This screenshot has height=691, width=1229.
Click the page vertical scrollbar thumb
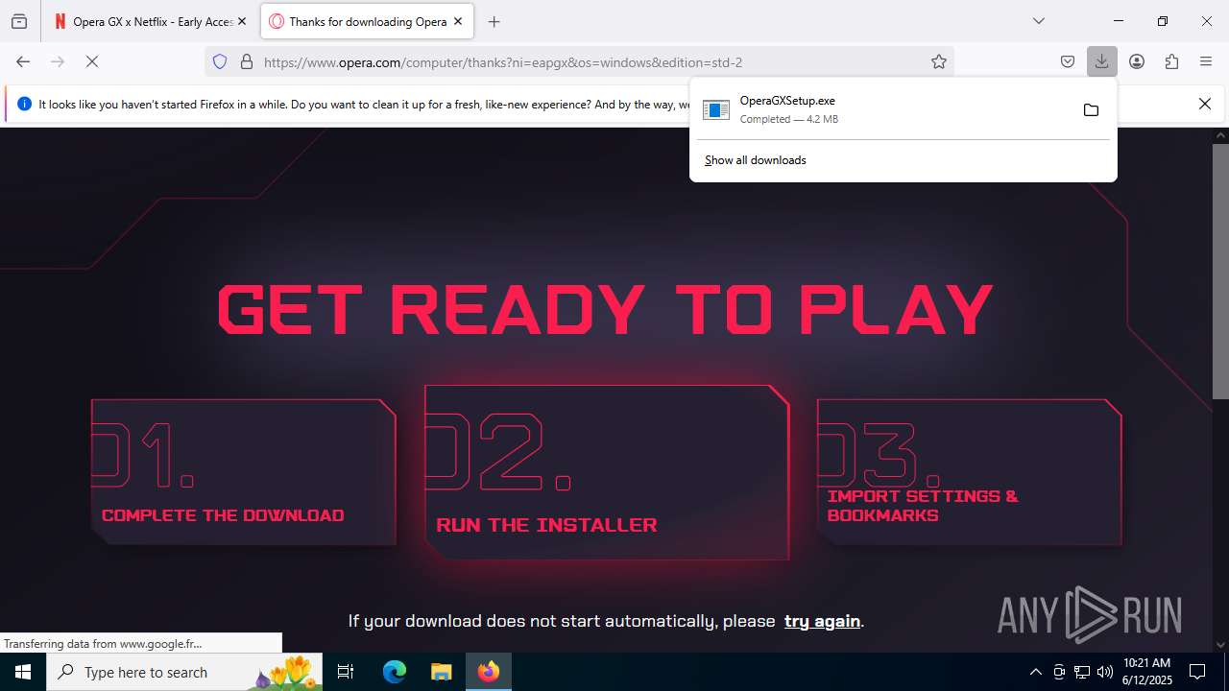(1220, 271)
